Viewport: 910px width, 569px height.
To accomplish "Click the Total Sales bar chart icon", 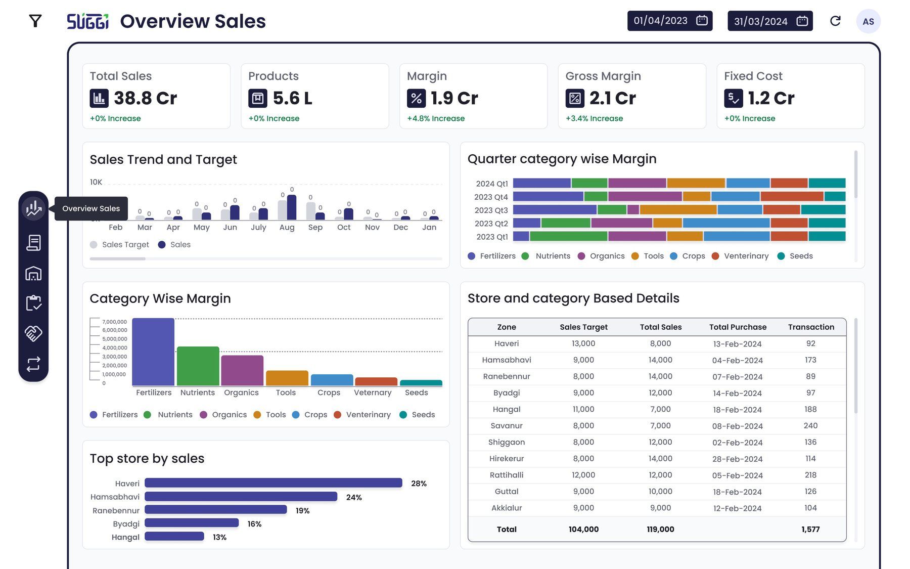I will coord(99,98).
